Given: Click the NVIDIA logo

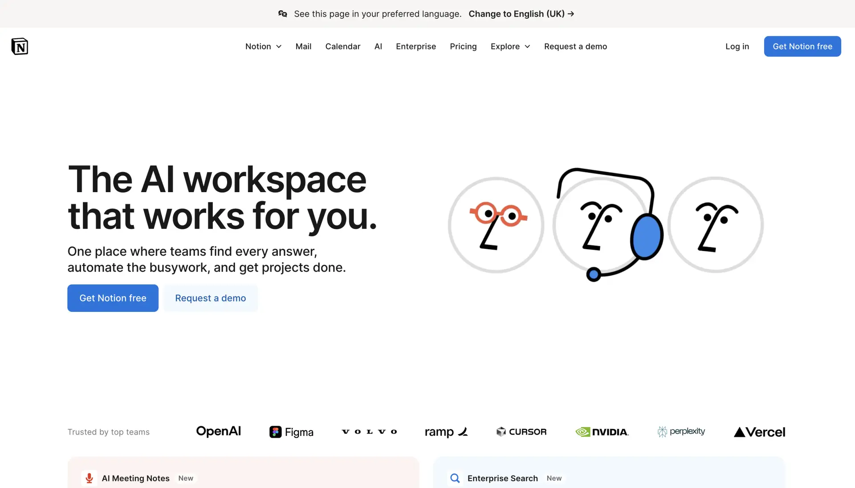Looking at the screenshot, I should [602, 432].
